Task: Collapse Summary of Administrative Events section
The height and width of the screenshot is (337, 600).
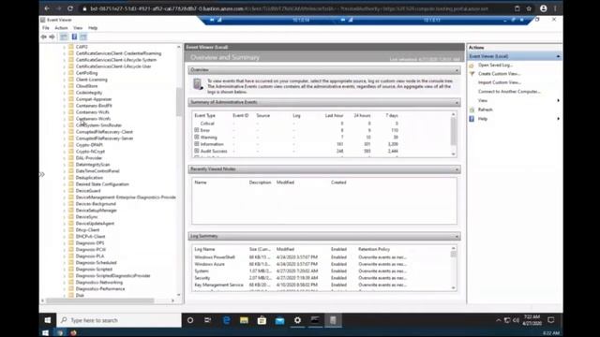Action: click(x=457, y=102)
